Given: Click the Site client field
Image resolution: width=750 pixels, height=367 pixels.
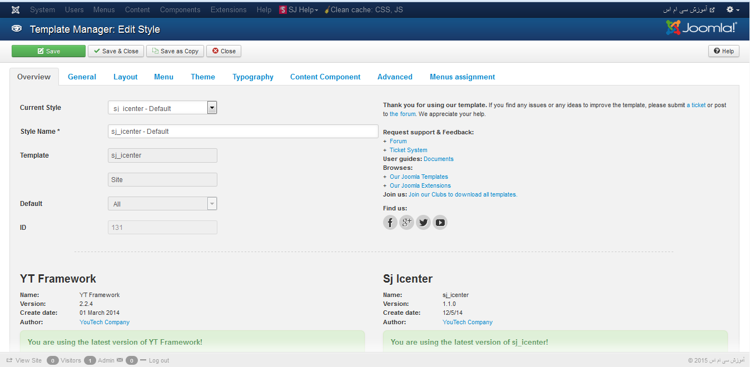Looking at the screenshot, I should (162, 180).
